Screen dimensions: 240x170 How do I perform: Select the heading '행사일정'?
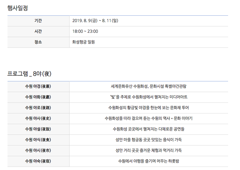pos(18,8)
